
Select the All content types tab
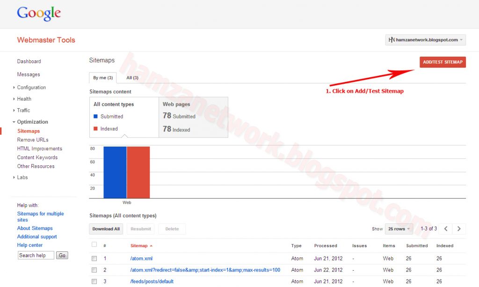[124, 118]
